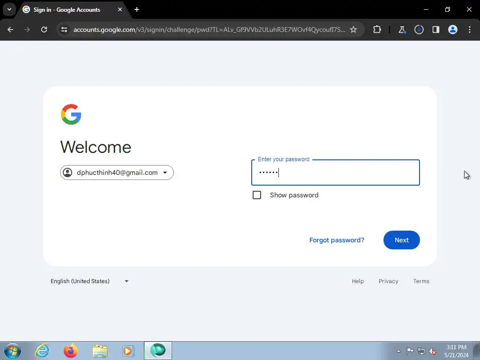Select the active browser taskbar button
Image resolution: width=480 pixels, height=360 pixels.
pos(158,351)
